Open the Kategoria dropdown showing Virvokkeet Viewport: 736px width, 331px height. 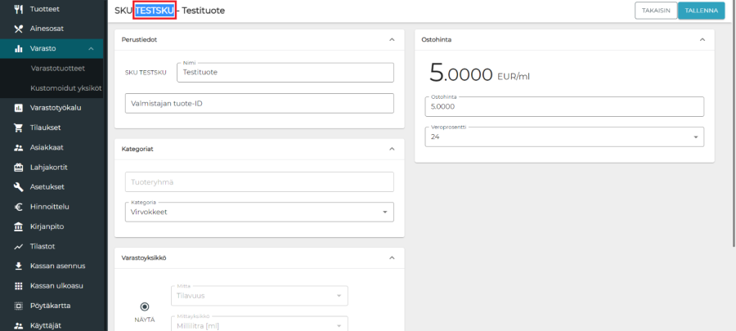pos(259,212)
